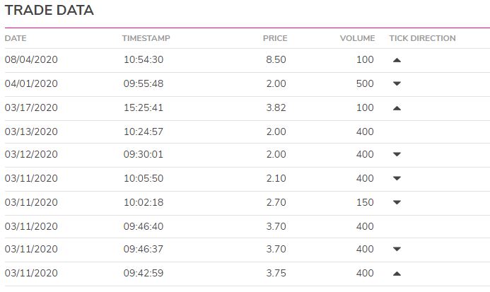Select the 8.50 price cell
This screenshot has height=292, width=490.
[x=276, y=59]
